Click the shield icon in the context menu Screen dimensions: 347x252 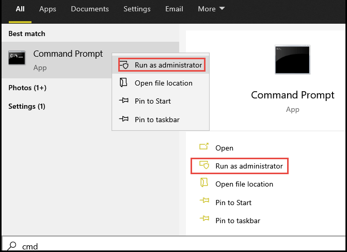click(124, 65)
